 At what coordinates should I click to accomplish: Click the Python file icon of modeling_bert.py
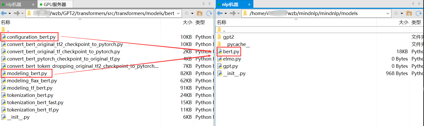point(4,74)
